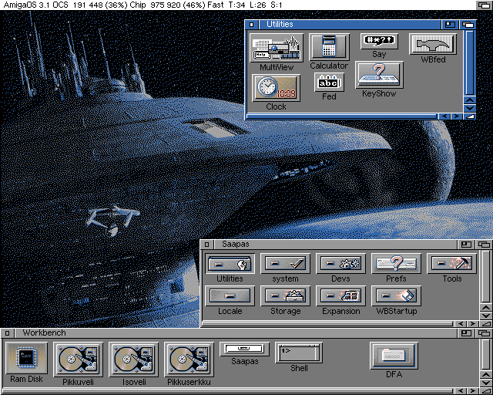Select the Devs drawer icon

tap(340, 263)
